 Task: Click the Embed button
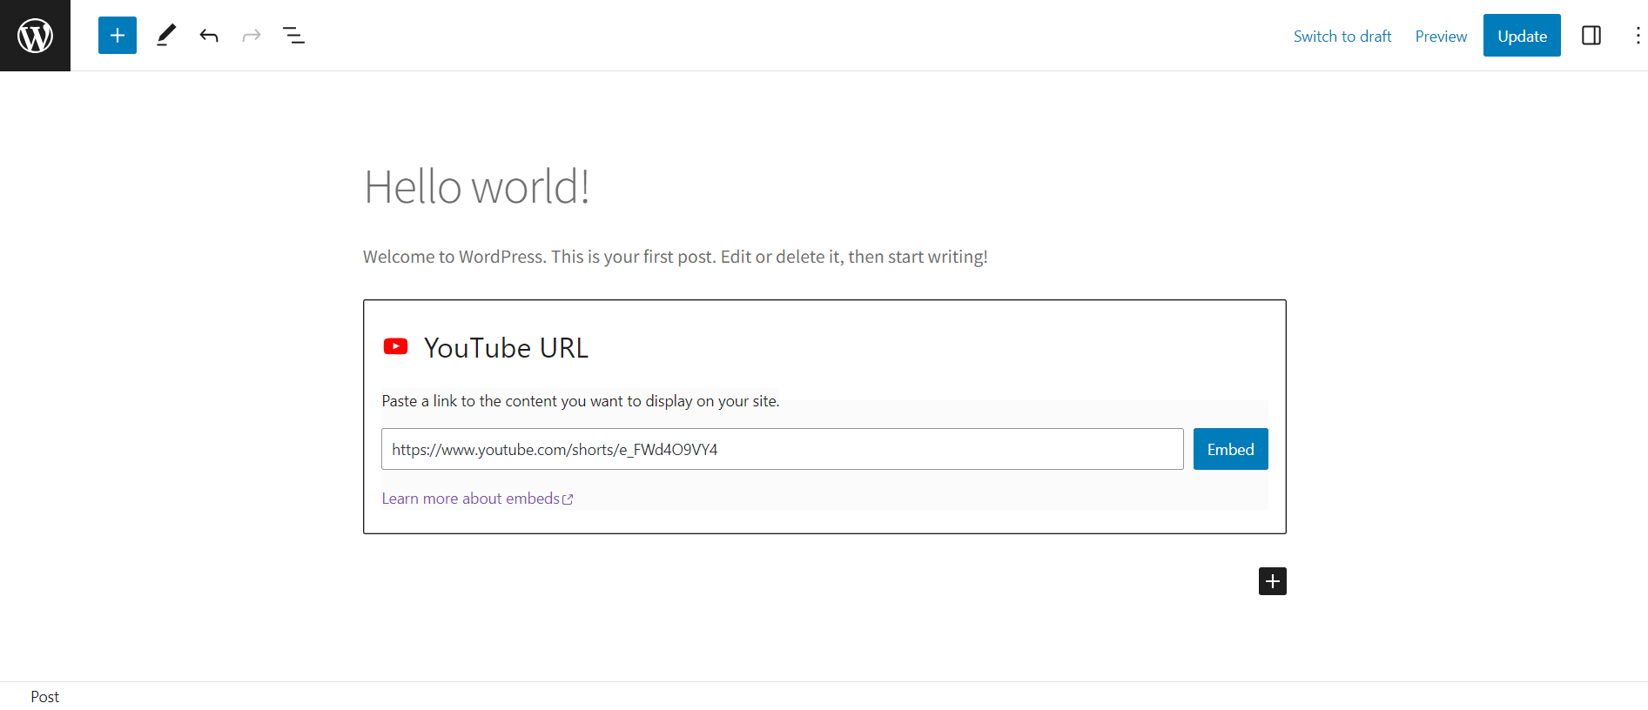[1230, 449]
